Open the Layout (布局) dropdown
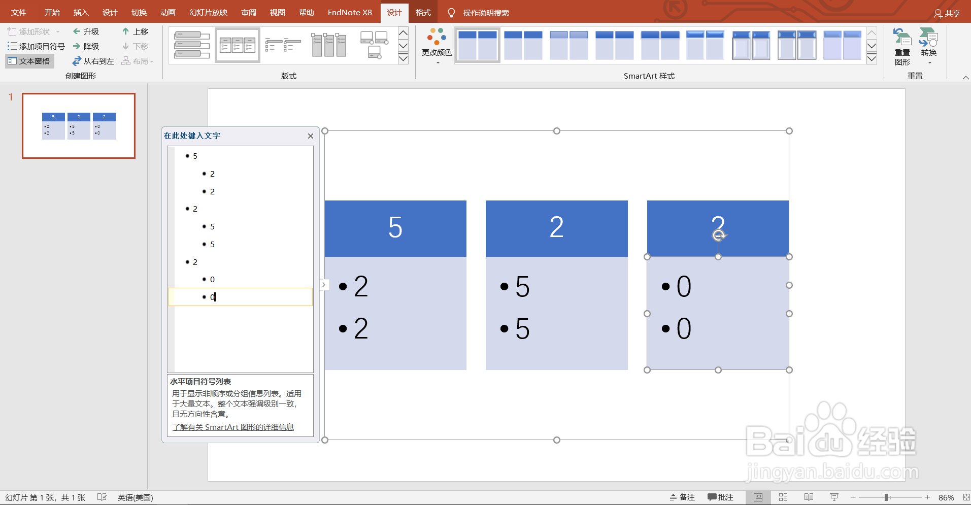The height and width of the screenshot is (505, 971). pyautogui.click(x=138, y=61)
